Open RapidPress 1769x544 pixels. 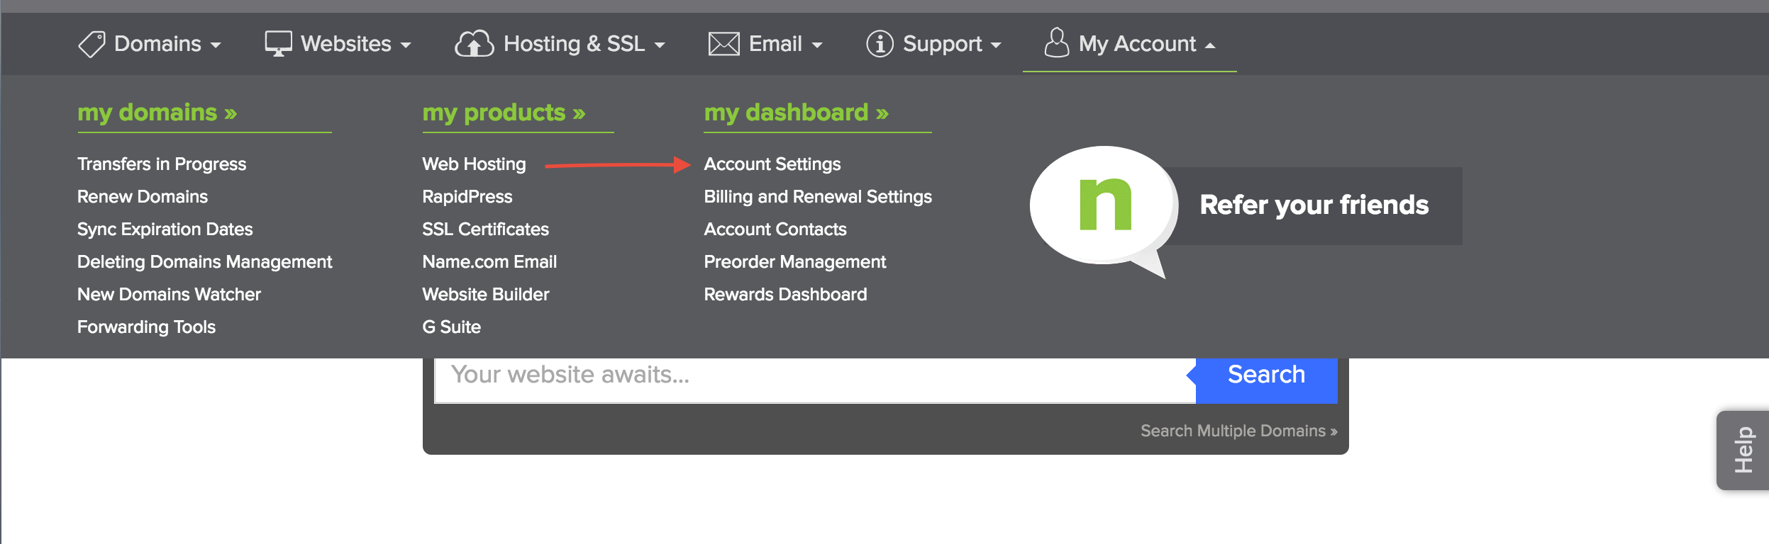(x=467, y=197)
